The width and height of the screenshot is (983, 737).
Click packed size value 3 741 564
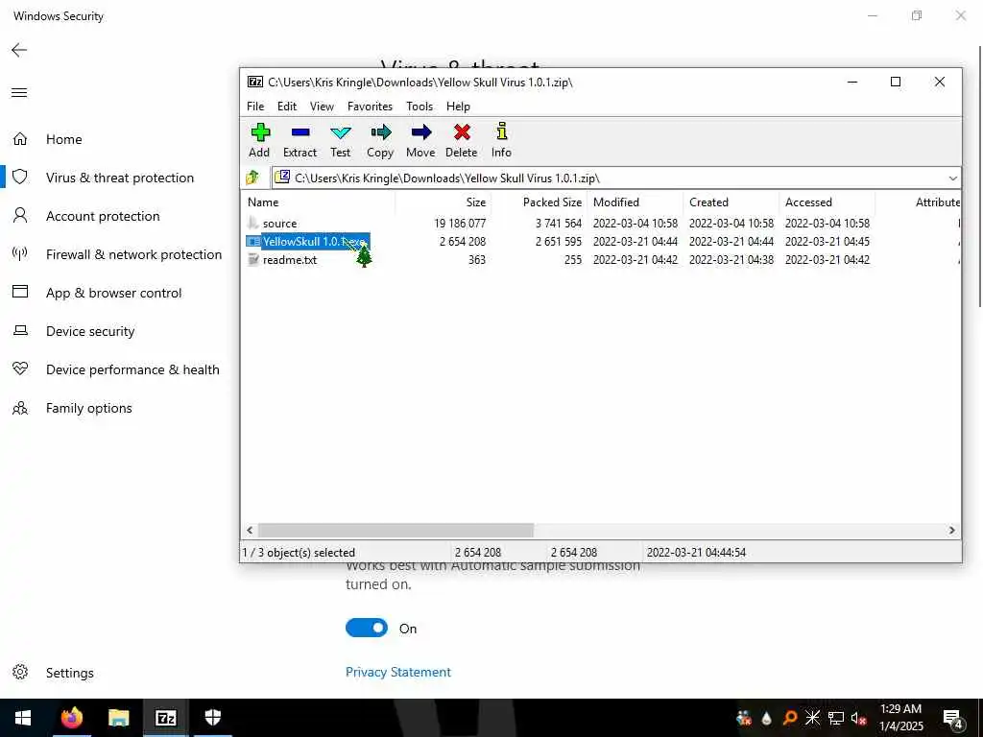558,223
